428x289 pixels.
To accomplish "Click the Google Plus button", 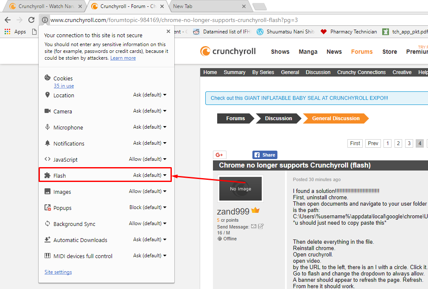I will pyautogui.click(x=219, y=155).
